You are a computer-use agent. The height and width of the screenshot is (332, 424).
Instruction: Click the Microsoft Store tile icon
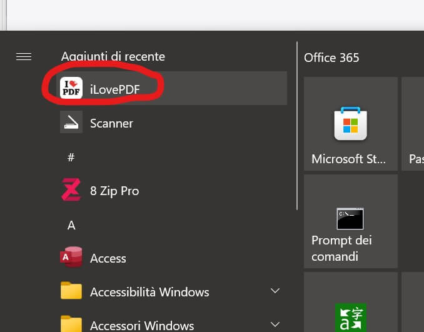350,123
